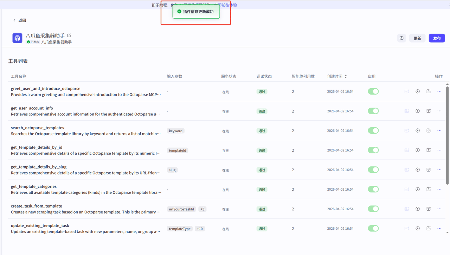Image resolution: width=450 pixels, height=255 pixels.
Task: Open more options for search_octoparse_templates
Action: pos(439,130)
